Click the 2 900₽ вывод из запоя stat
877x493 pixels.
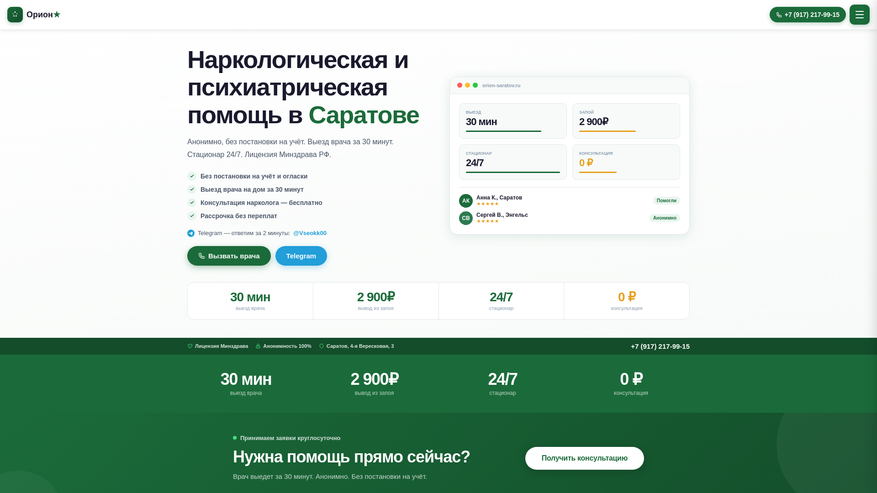click(x=376, y=301)
